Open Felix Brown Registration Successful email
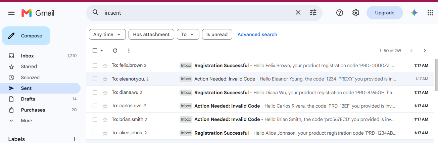The width and height of the screenshot is (438, 143). pyautogui.click(x=260, y=65)
